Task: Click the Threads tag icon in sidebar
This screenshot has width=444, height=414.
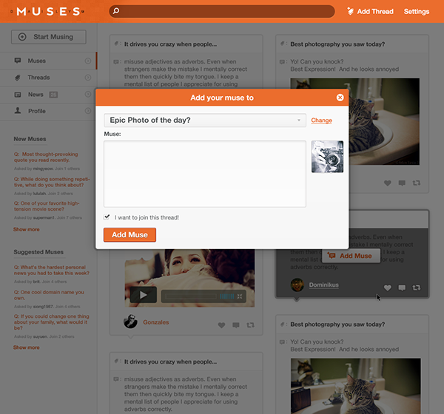Action: [18, 78]
